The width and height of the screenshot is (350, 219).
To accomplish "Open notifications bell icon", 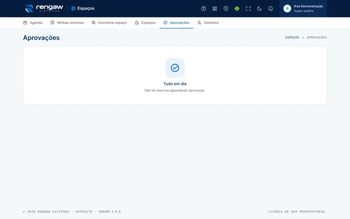I will pos(270,9).
